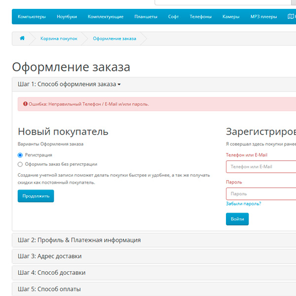Select the Регистрация radio button
This screenshot has width=296, height=296.
[x=20, y=155]
